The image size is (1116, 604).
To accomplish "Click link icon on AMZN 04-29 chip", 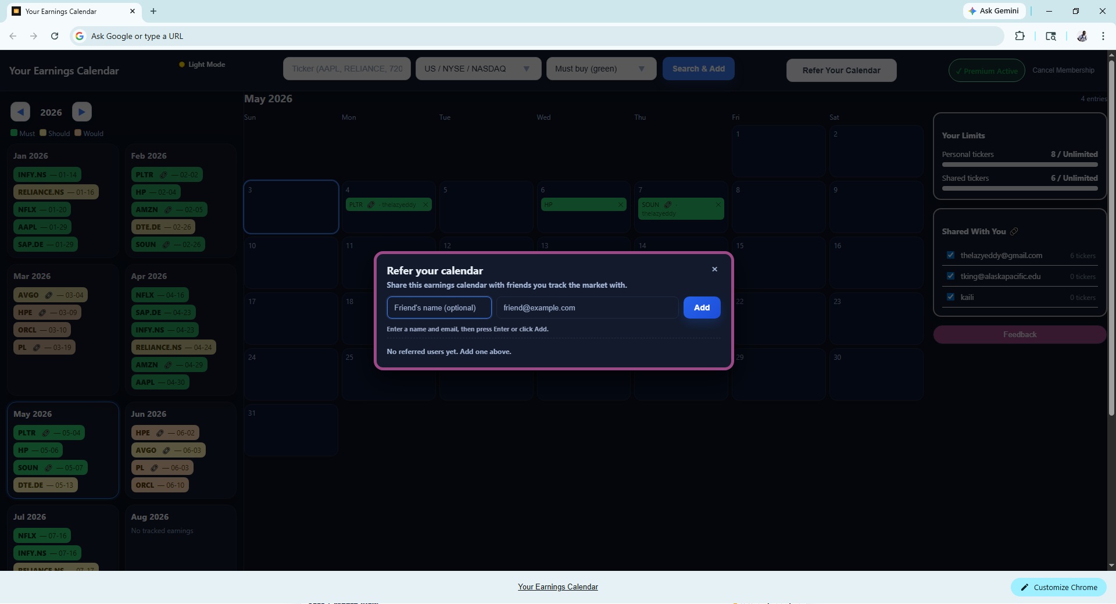I will (168, 364).
